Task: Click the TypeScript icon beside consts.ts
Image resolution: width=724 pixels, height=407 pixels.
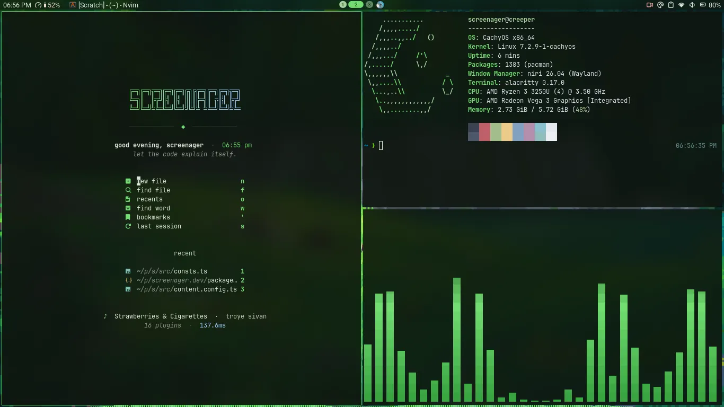Action: (128, 271)
